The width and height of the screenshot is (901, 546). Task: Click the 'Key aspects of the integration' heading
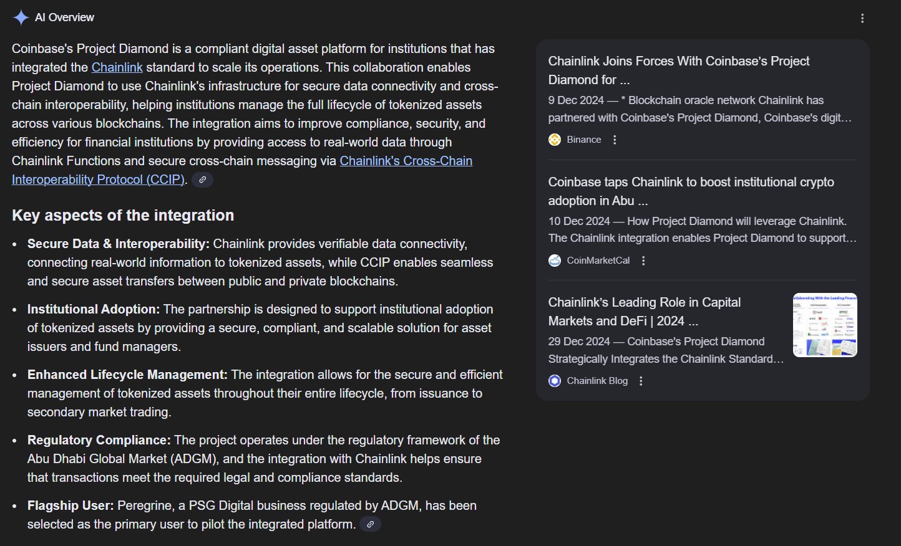[x=123, y=215]
